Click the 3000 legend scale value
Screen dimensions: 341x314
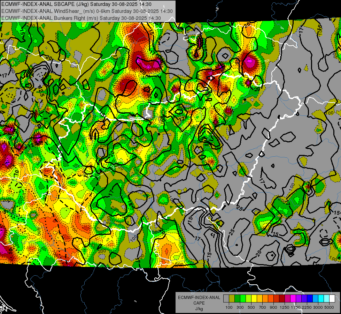coord(318,307)
